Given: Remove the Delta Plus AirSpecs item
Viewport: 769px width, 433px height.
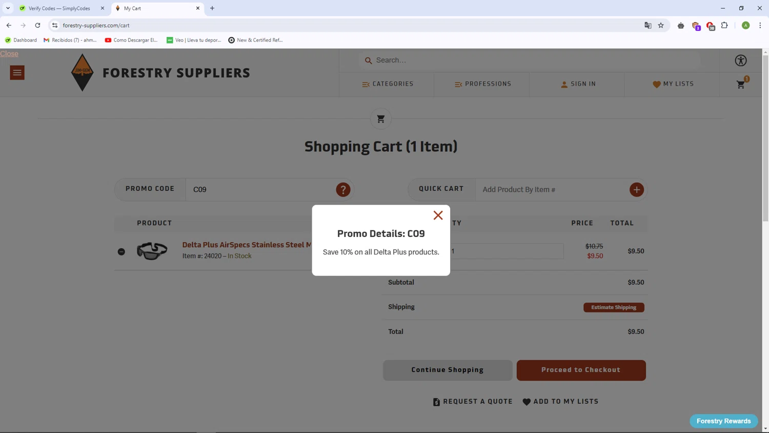Looking at the screenshot, I should pyautogui.click(x=122, y=251).
